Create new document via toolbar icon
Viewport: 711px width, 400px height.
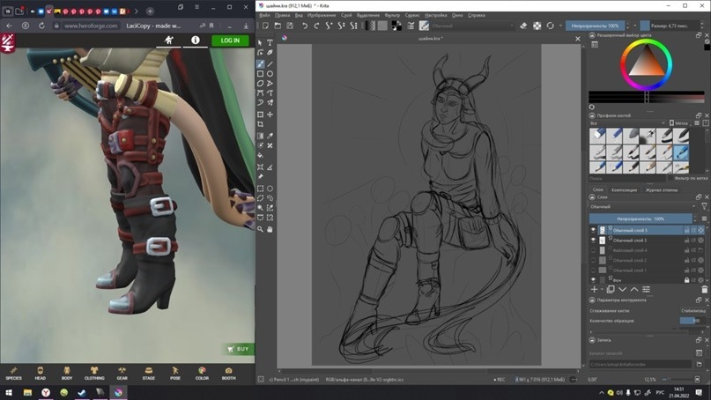[x=265, y=26]
